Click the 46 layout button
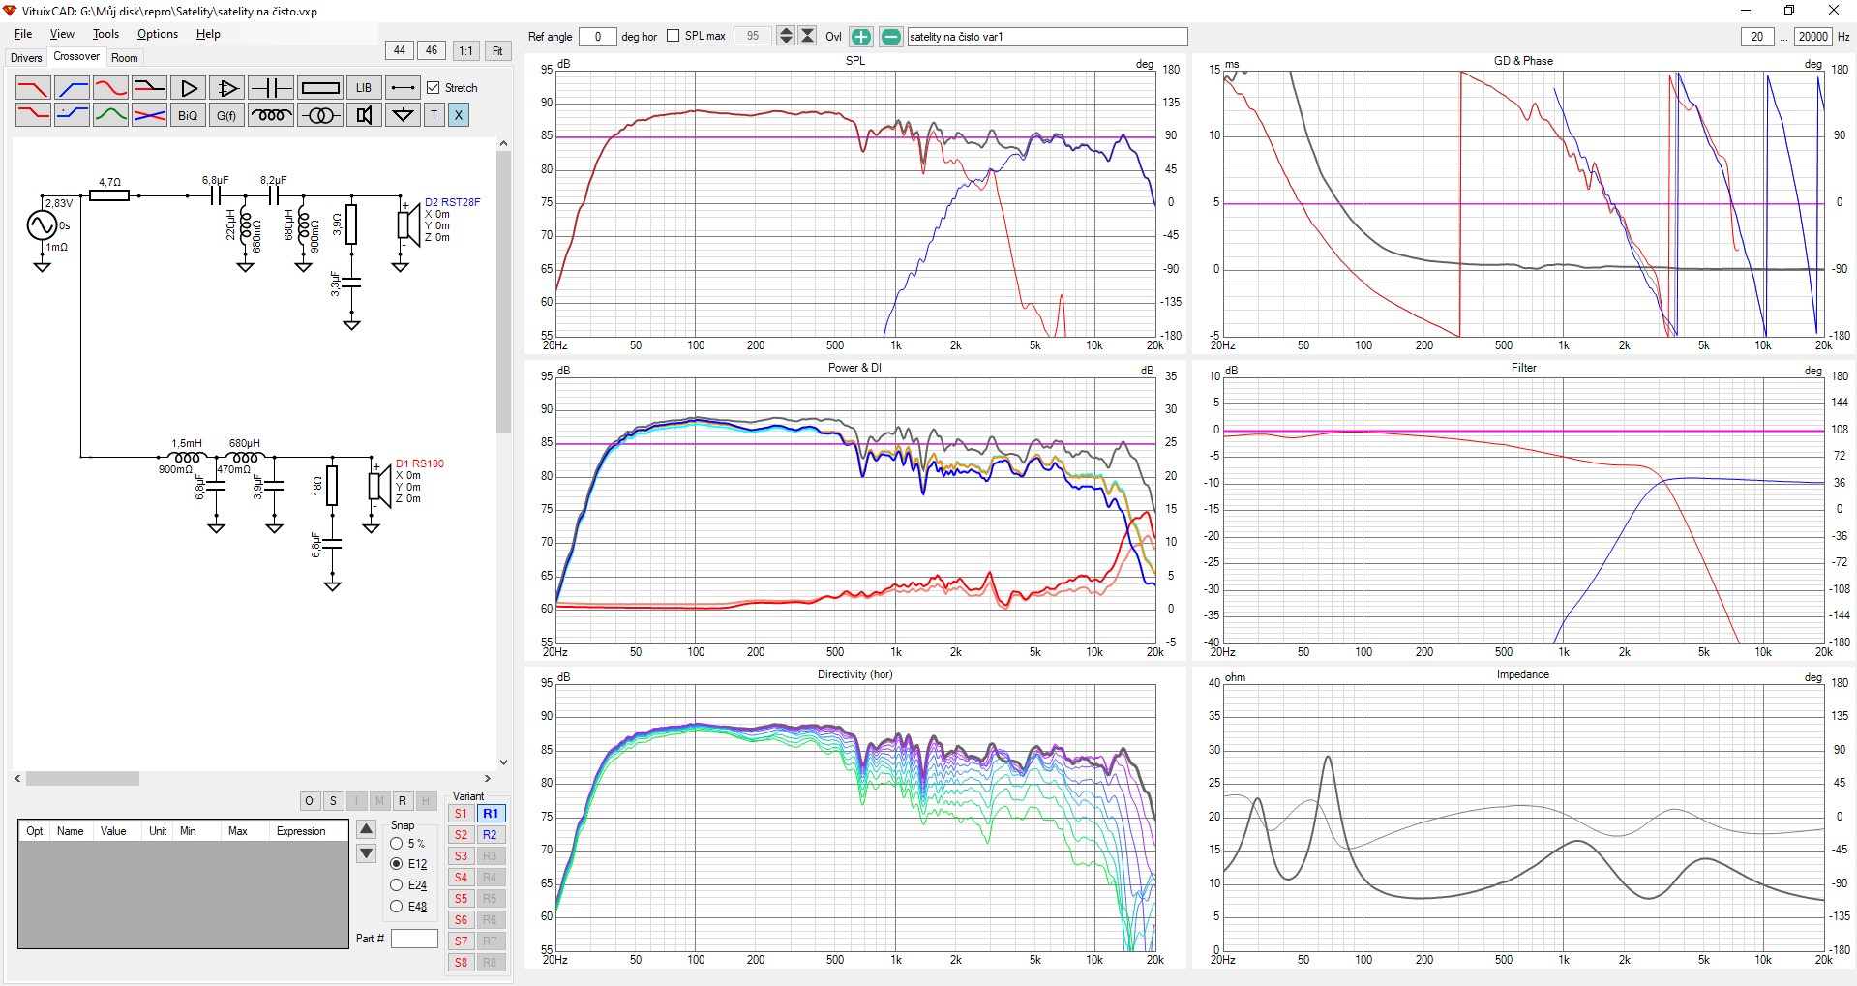Screen dimensions: 1857x986 (x=432, y=50)
